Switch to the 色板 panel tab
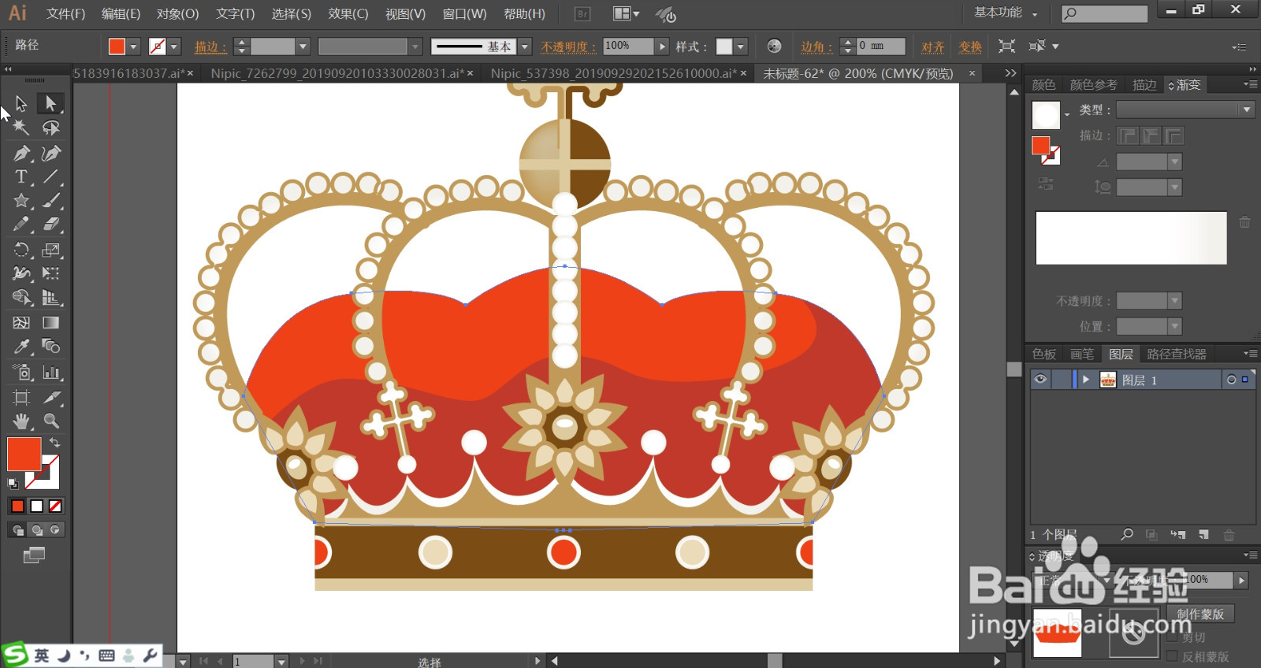Image resolution: width=1261 pixels, height=668 pixels. click(1044, 354)
